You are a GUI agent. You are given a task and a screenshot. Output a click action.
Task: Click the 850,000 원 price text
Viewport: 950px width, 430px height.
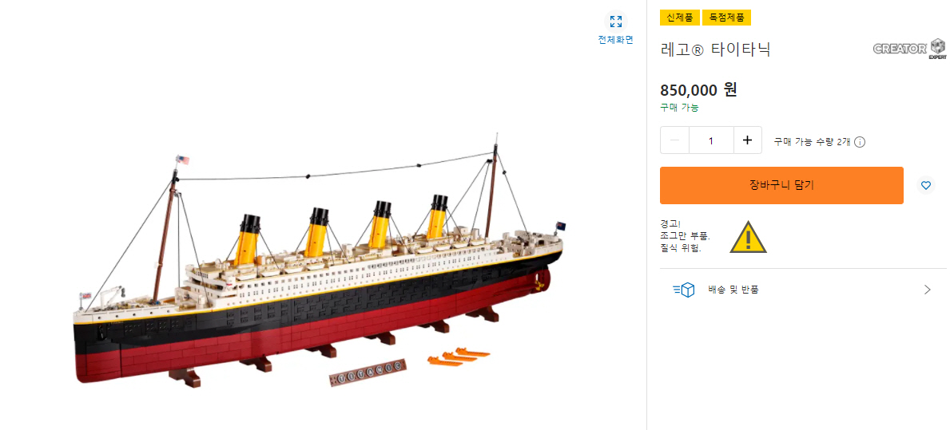698,90
